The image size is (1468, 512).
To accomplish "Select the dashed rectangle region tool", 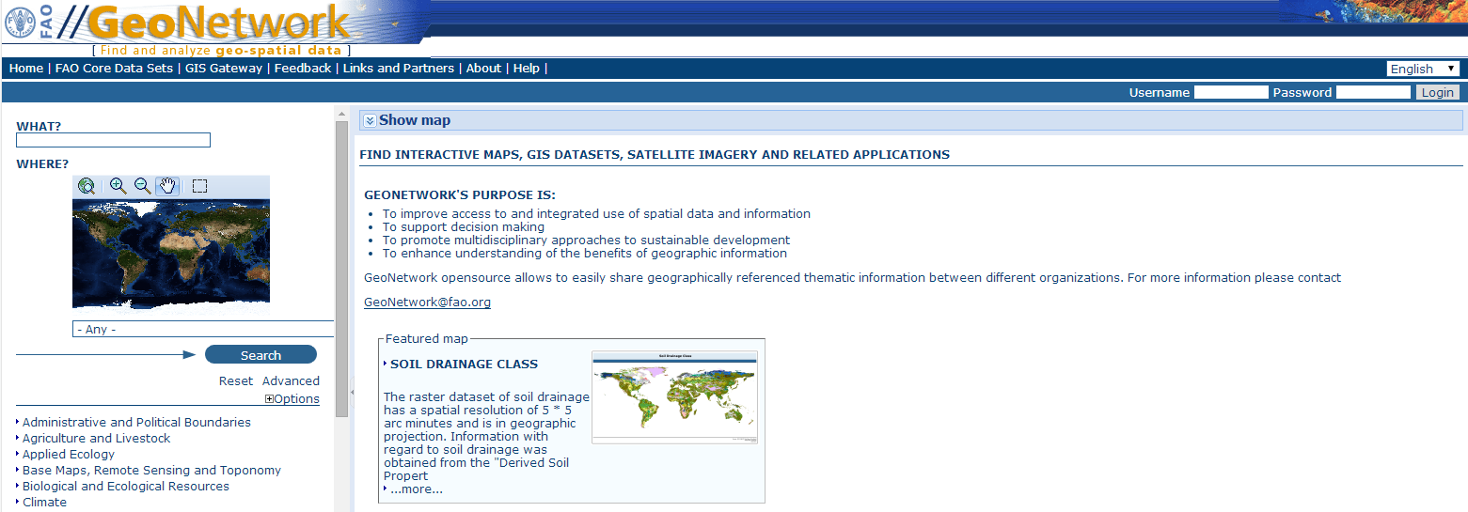I will 199,186.
